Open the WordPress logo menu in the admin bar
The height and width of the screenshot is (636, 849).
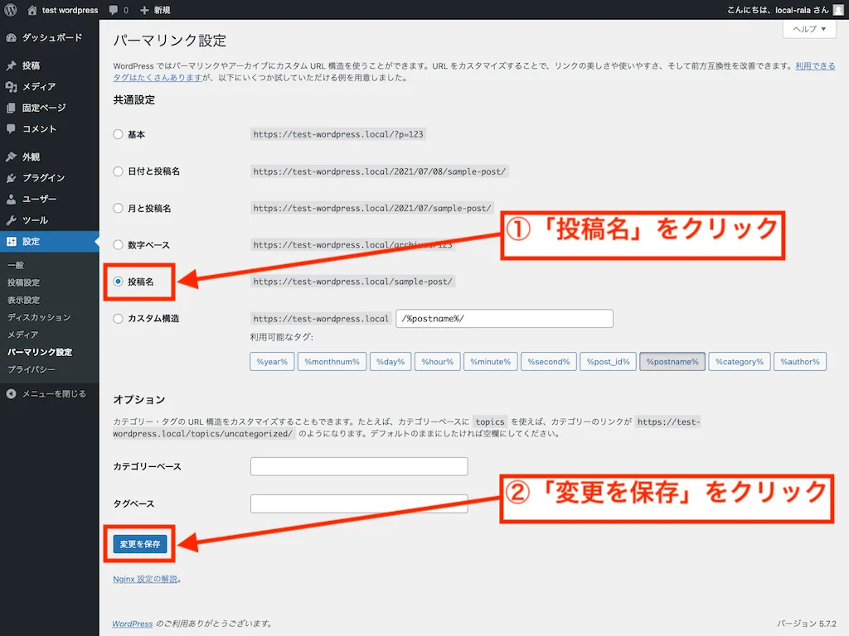(x=11, y=10)
